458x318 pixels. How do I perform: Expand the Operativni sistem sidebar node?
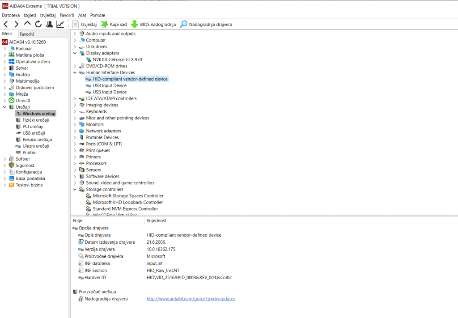pos(4,62)
